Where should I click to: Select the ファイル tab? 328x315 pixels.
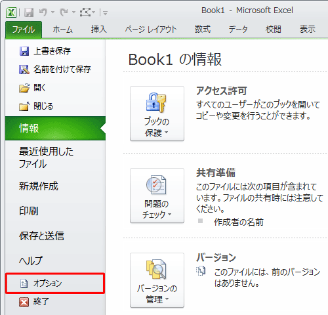[x=24, y=30]
